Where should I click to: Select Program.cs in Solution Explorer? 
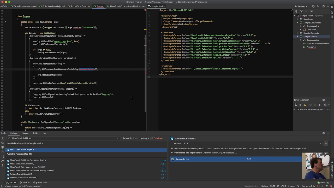click(x=311, y=47)
